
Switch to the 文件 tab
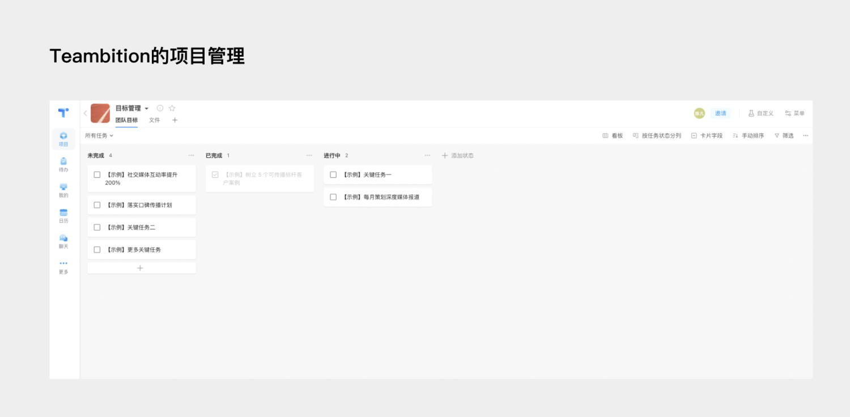pyautogui.click(x=155, y=120)
